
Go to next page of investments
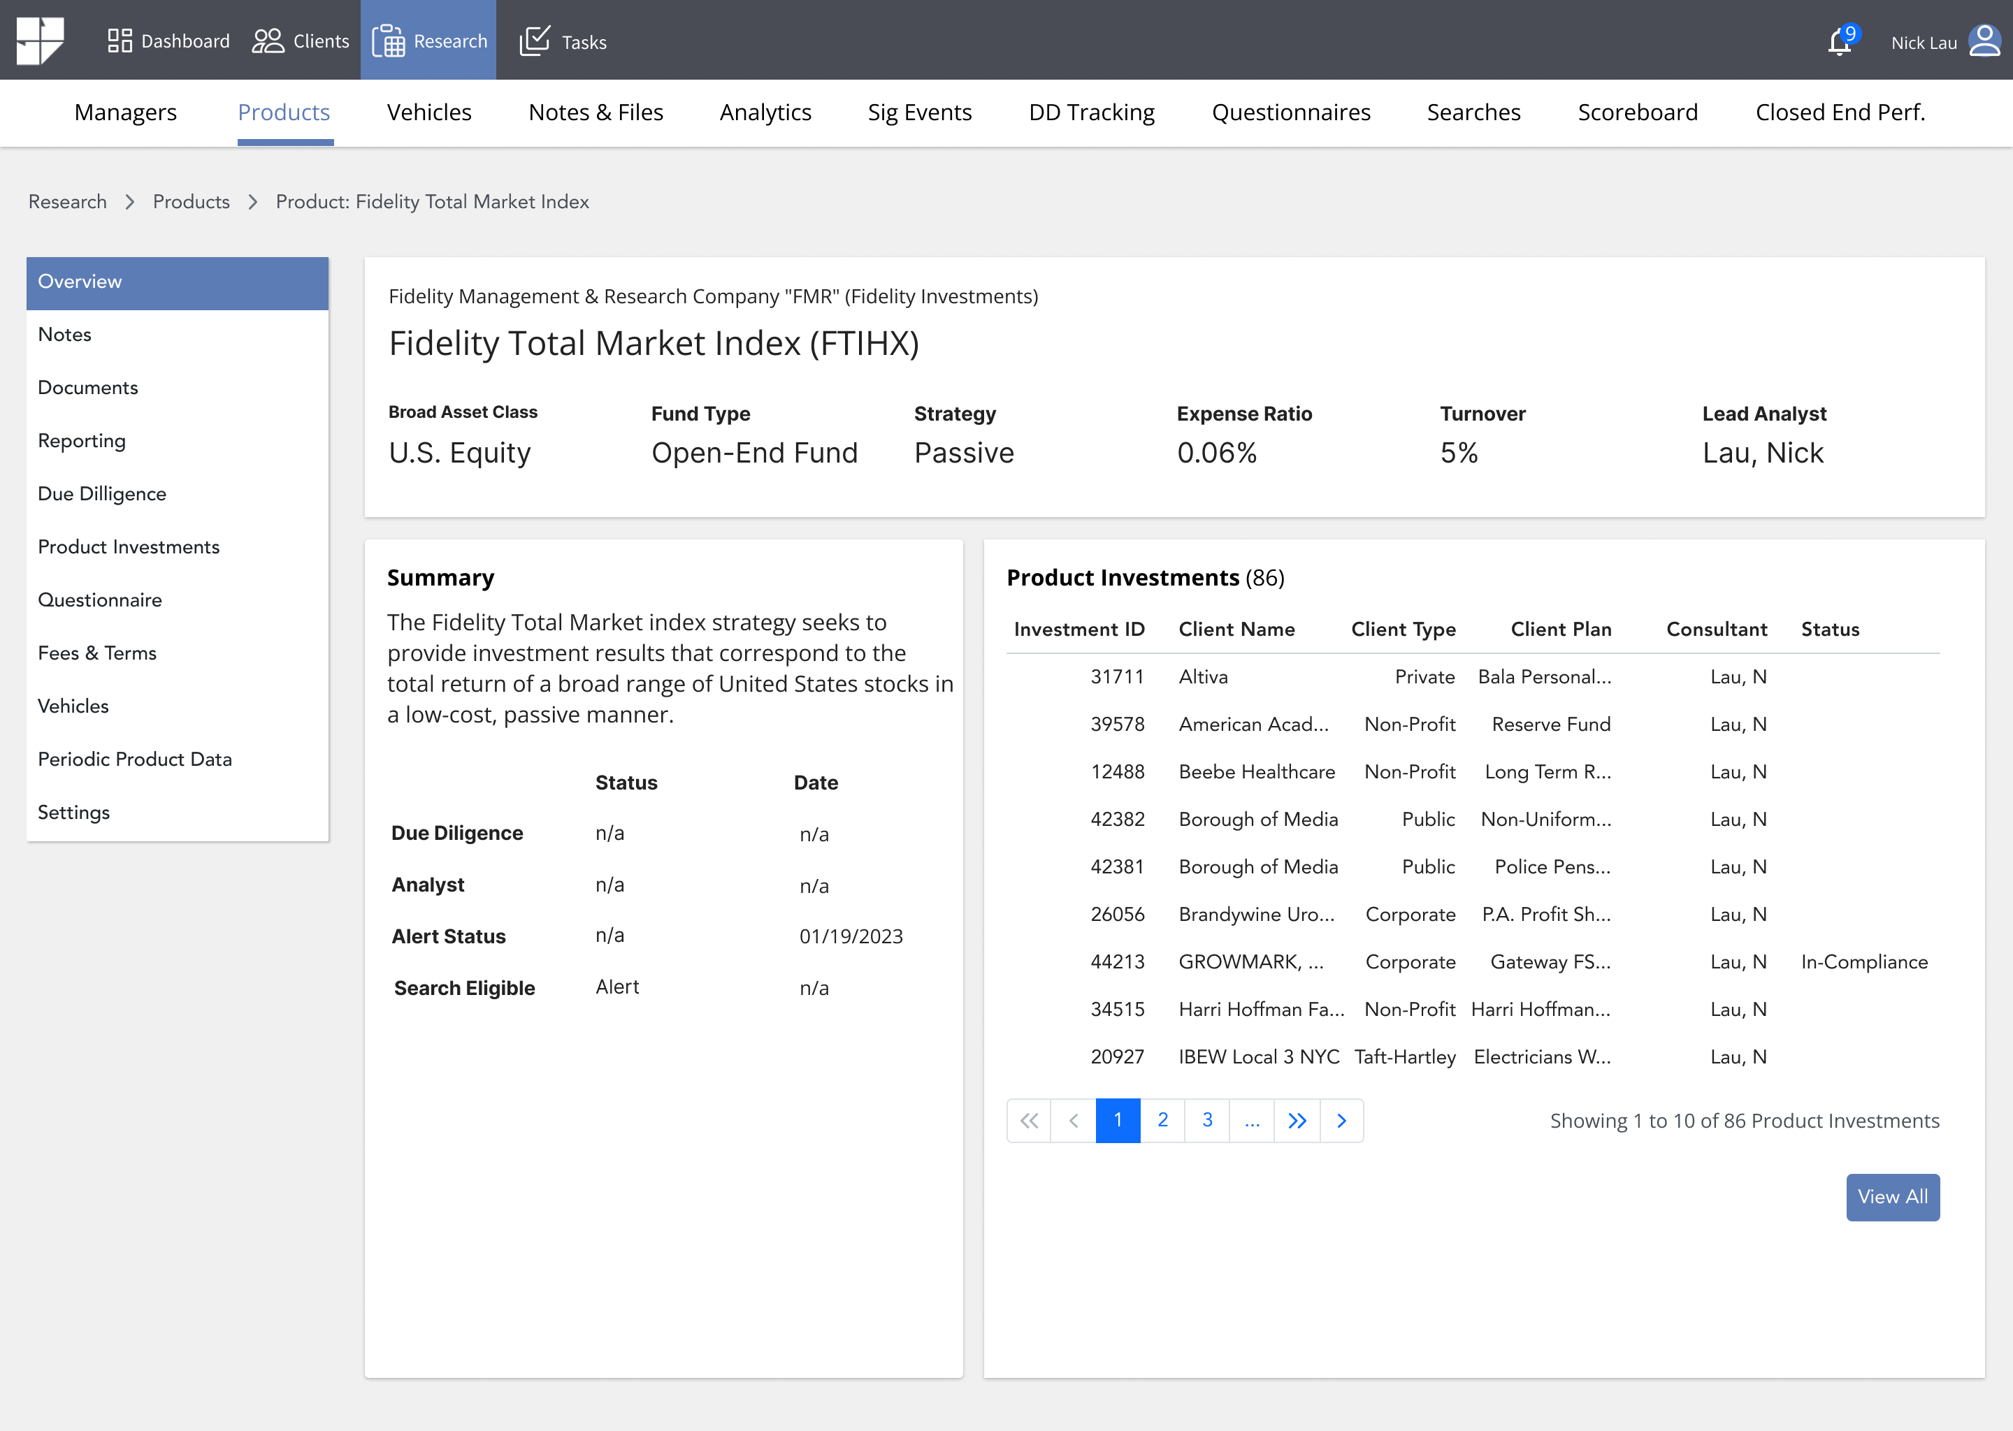[1342, 1121]
